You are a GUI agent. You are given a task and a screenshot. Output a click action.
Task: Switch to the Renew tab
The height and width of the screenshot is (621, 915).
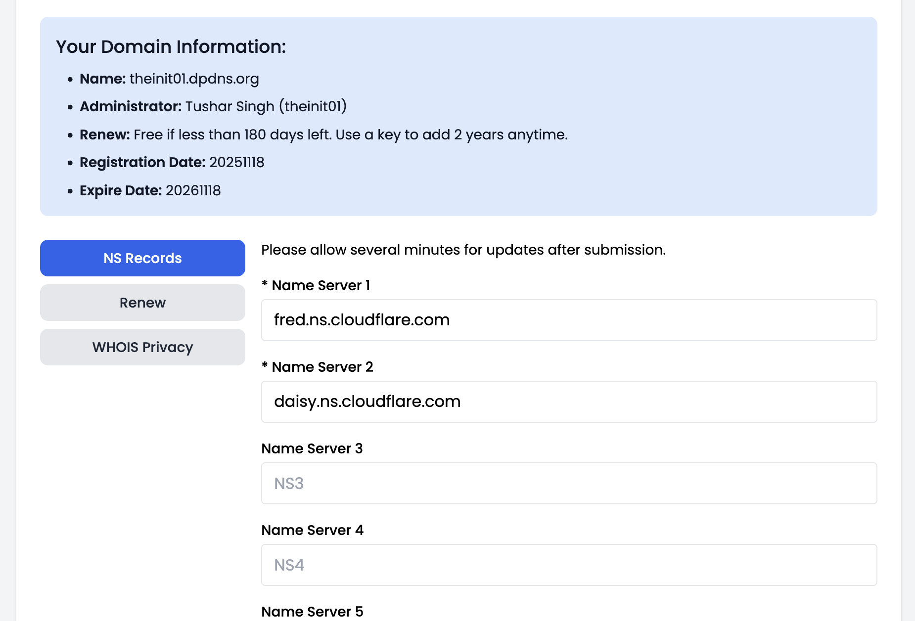[142, 303]
